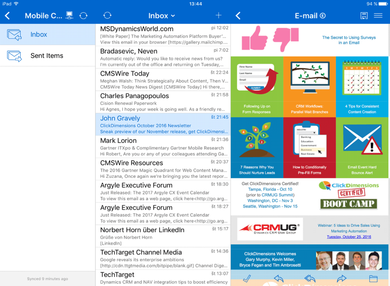Sync the Mobile CRM sidebar
The height and width of the screenshot is (286, 390).
point(84,16)
